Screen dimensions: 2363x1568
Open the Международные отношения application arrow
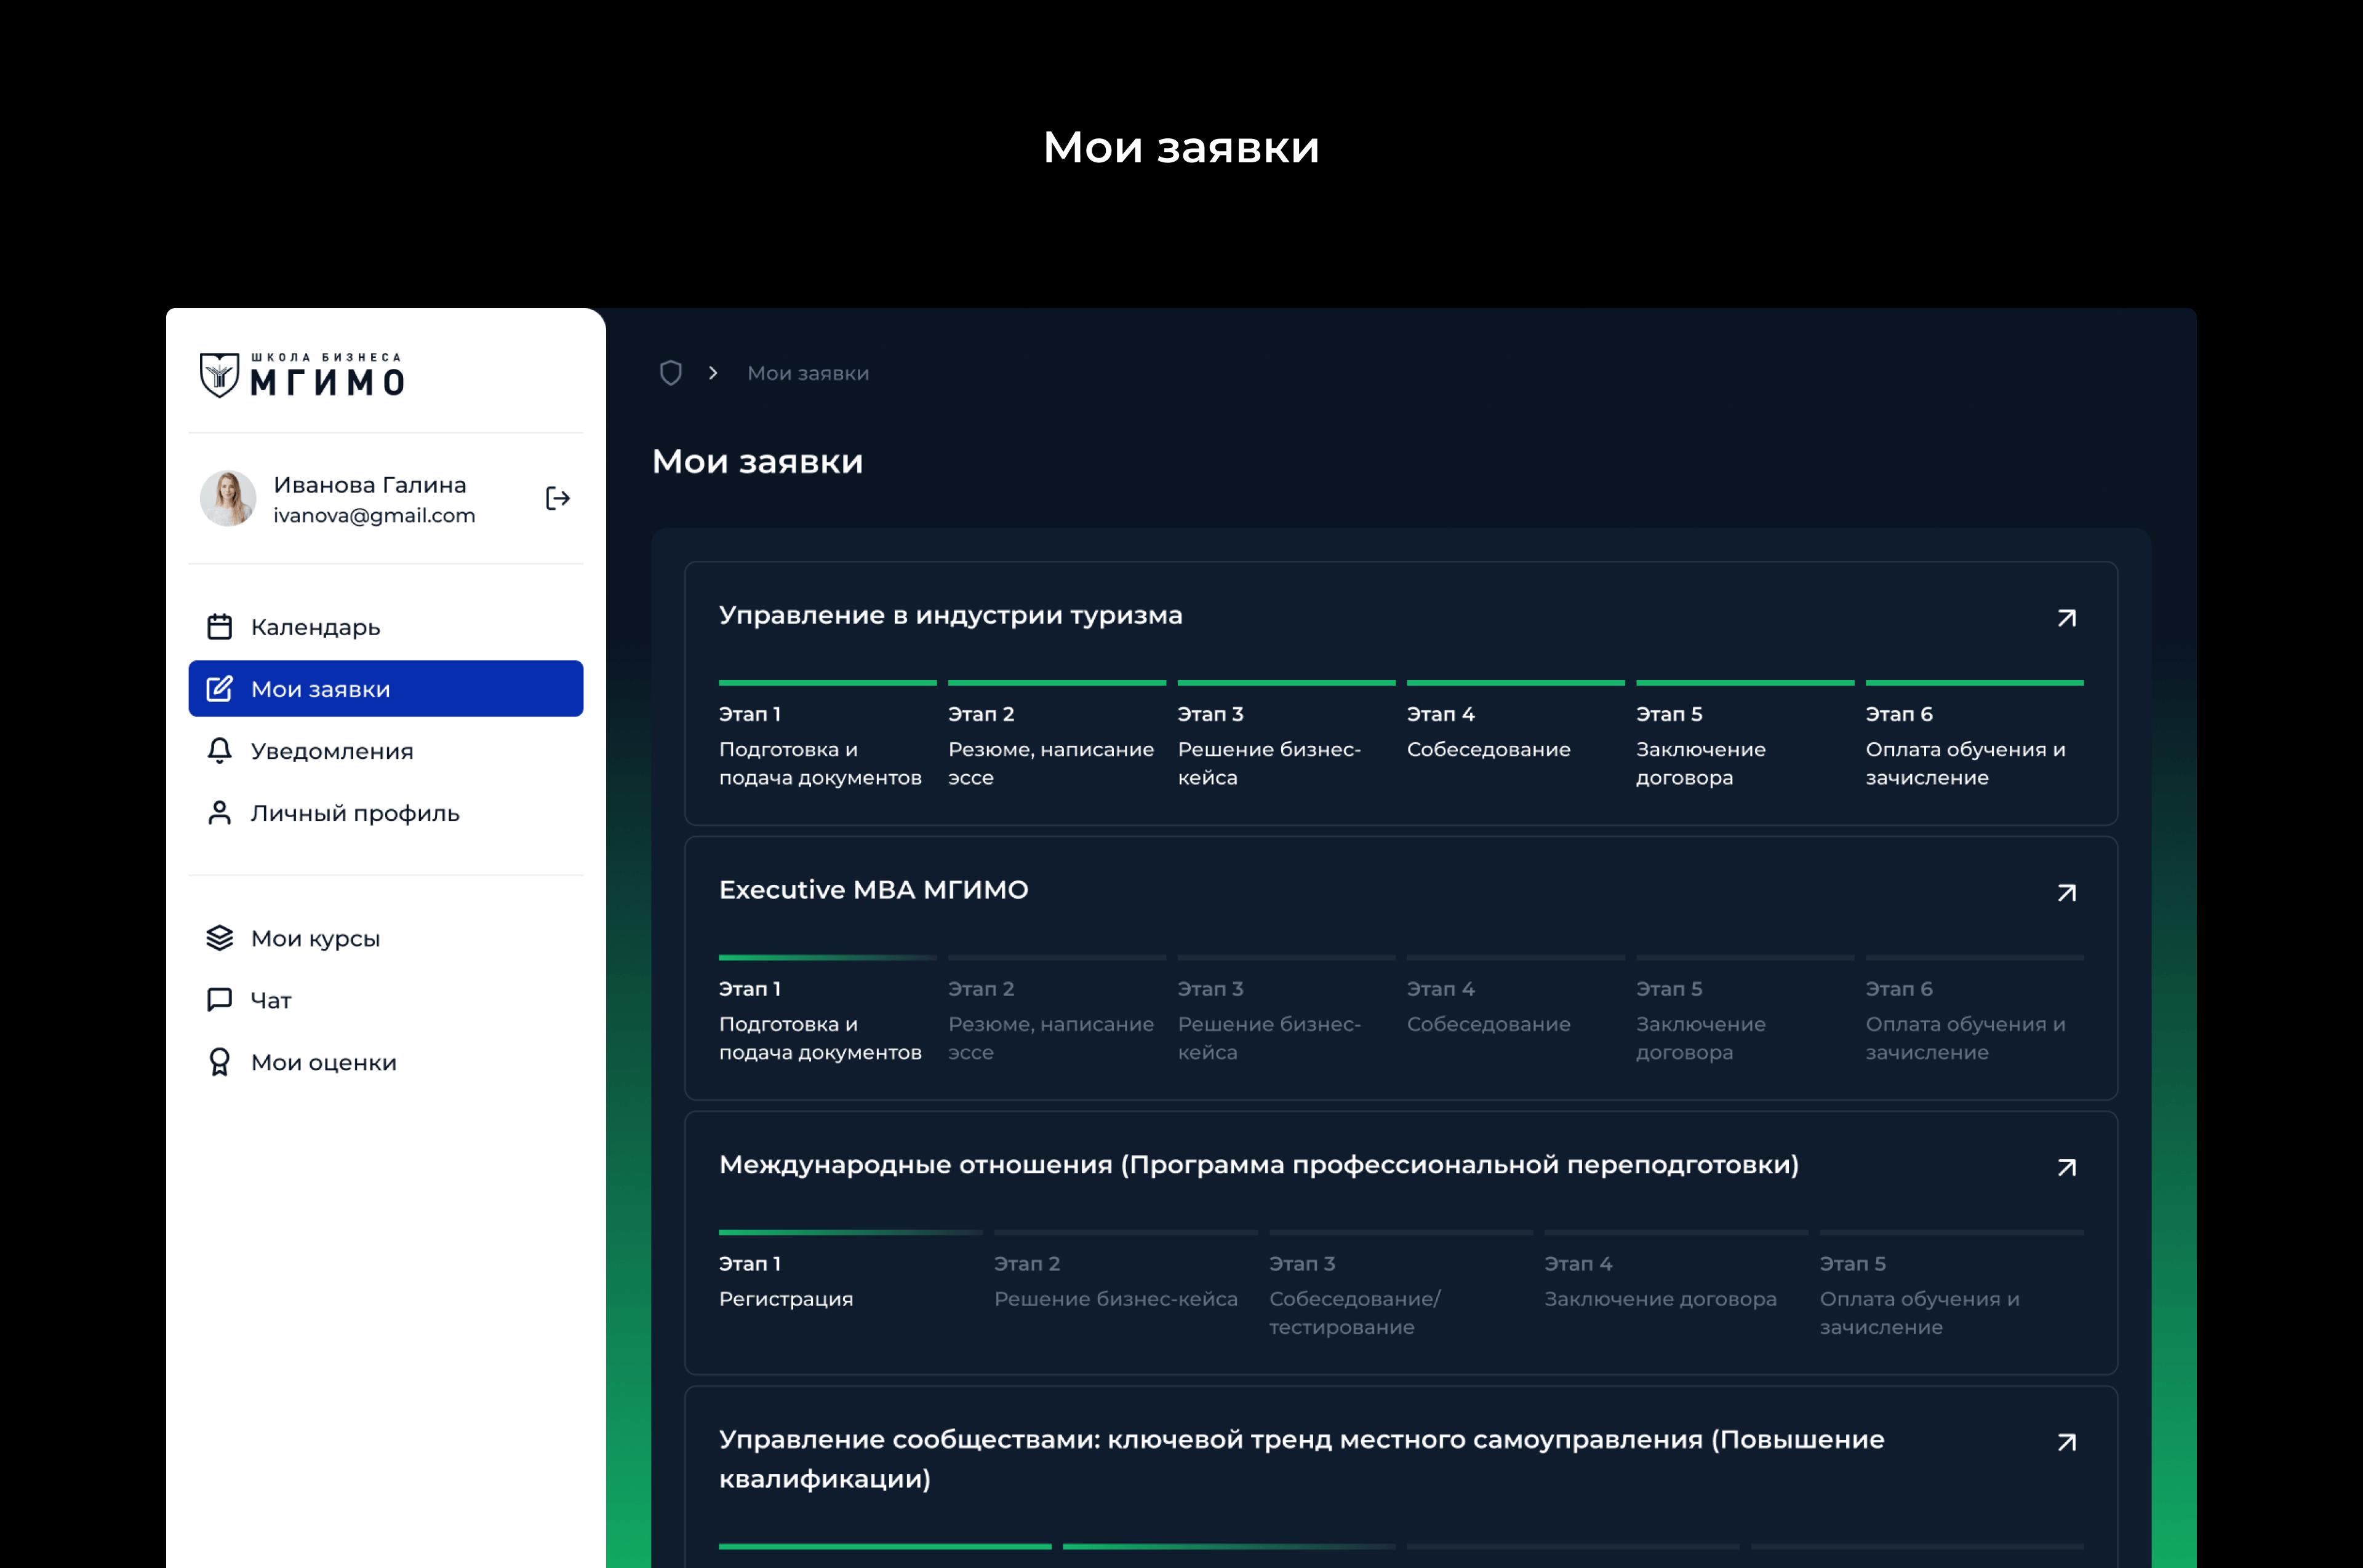(x=2066, y=1168)
